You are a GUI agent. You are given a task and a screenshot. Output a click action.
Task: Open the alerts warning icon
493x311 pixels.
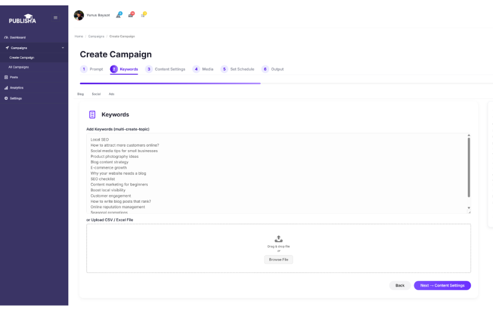pos(118,15)
